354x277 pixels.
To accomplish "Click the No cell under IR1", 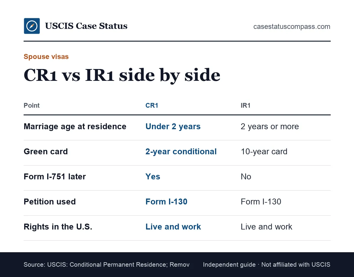I will [246, 177].
